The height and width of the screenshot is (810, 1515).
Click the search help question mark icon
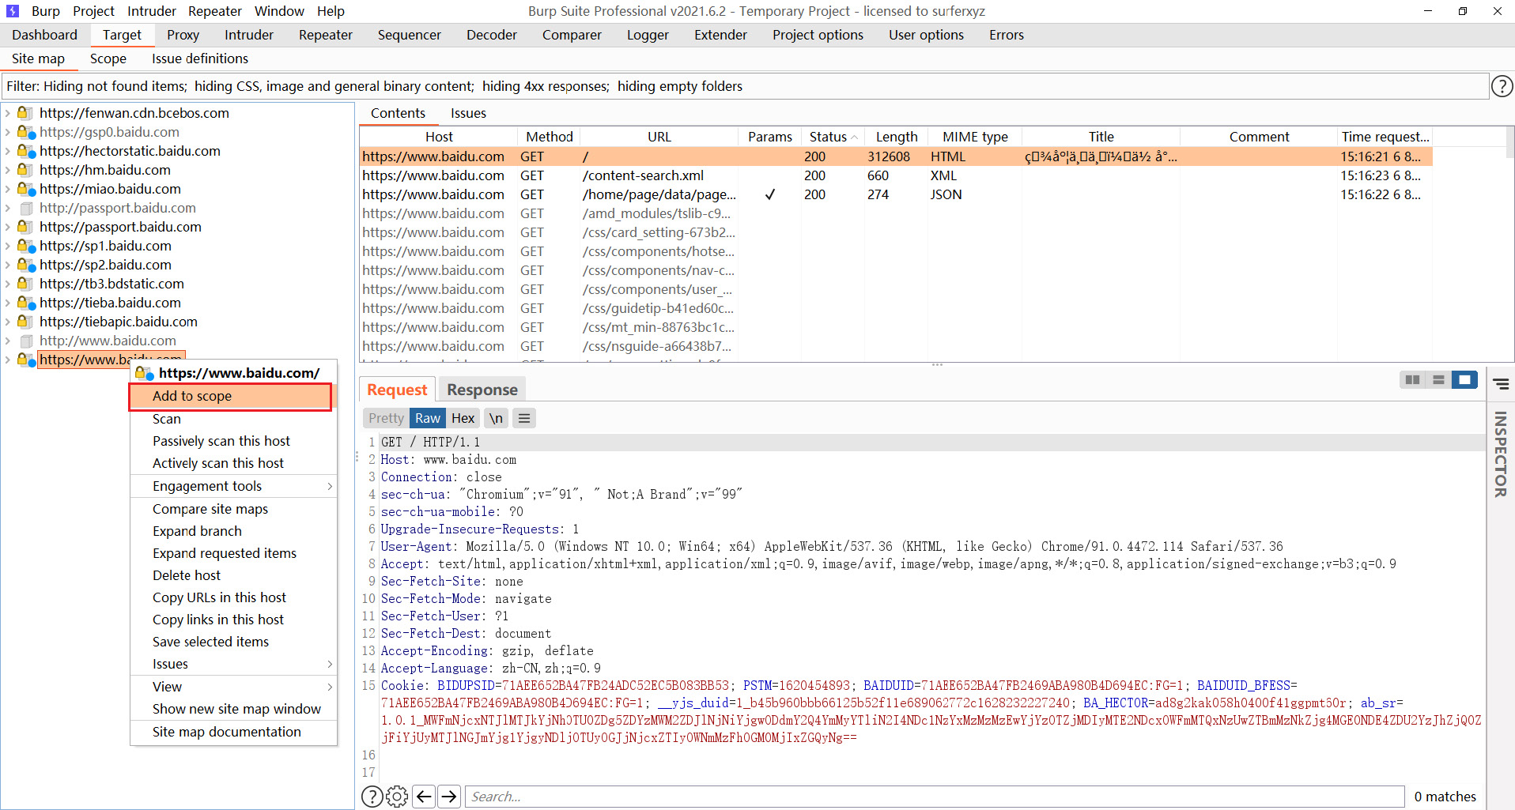point(372,797)
